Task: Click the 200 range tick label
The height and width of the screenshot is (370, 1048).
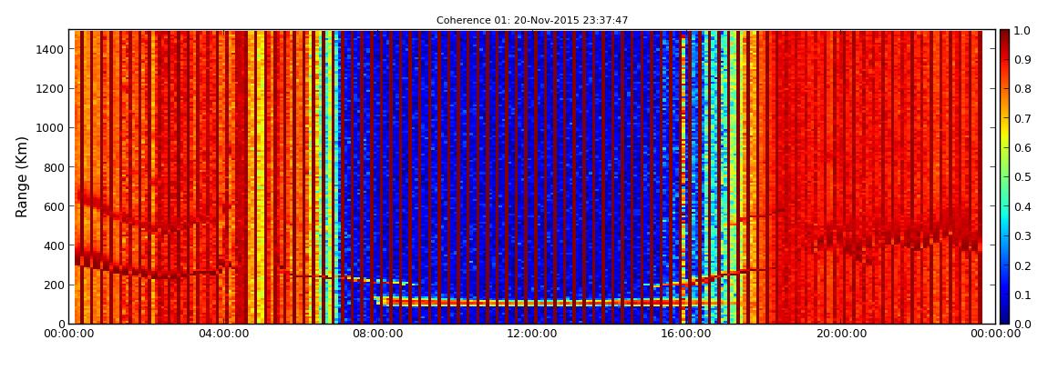Action: (54, 285)
